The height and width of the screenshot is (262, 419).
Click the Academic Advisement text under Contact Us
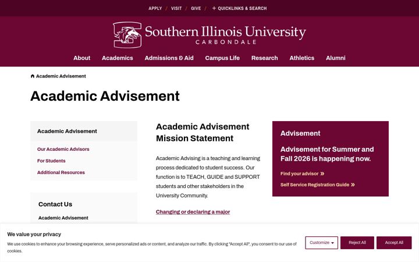(63, 218)
